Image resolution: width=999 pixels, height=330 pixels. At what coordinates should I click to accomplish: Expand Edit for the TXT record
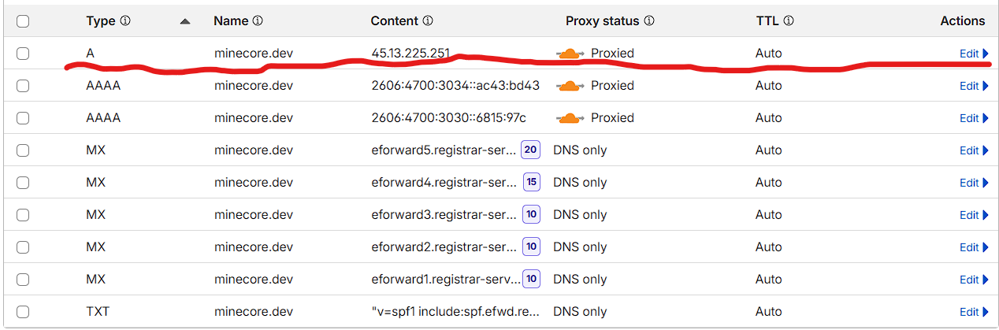(974, 312)
